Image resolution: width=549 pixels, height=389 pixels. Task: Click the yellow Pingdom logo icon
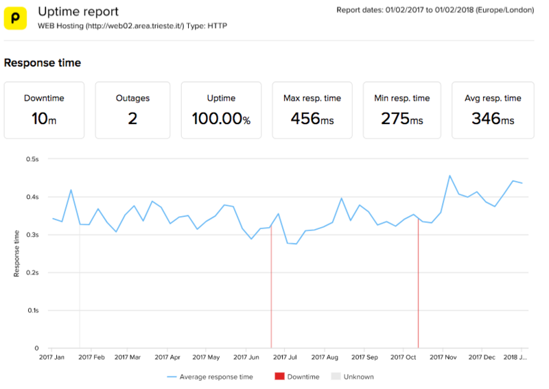point(16,19)
